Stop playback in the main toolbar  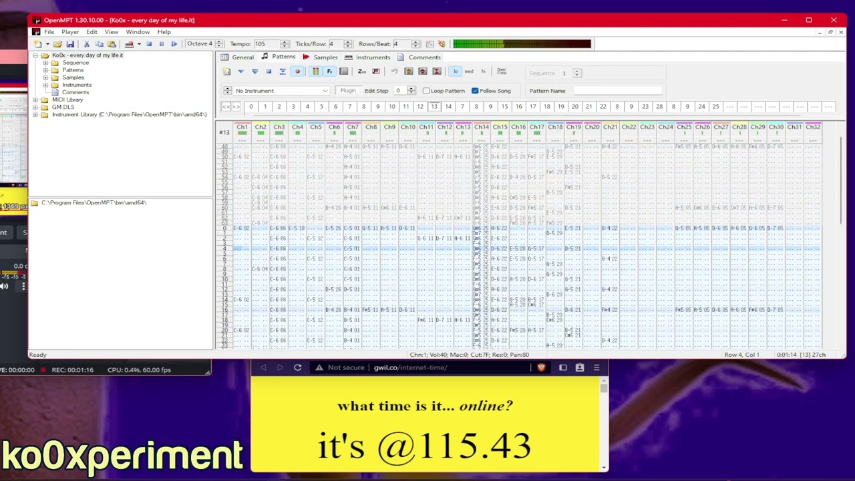coord(149,44)
